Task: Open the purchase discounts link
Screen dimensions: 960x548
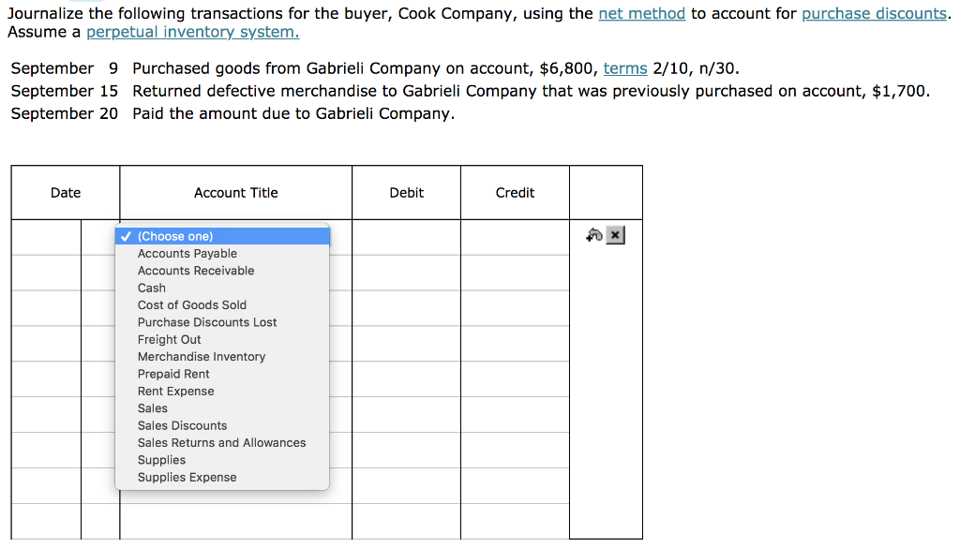Action: [x=875, y=13]
